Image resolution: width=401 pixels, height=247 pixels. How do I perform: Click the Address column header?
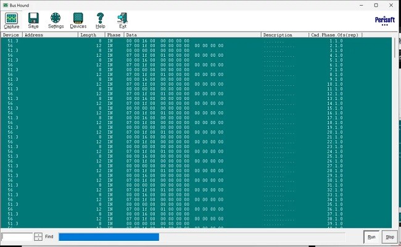coord(49,35)
